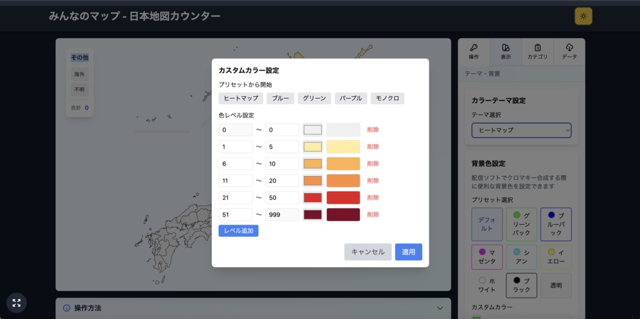Select the イエロー background preset
Viewport: 640px width, 319px height.
pos(556,257)
